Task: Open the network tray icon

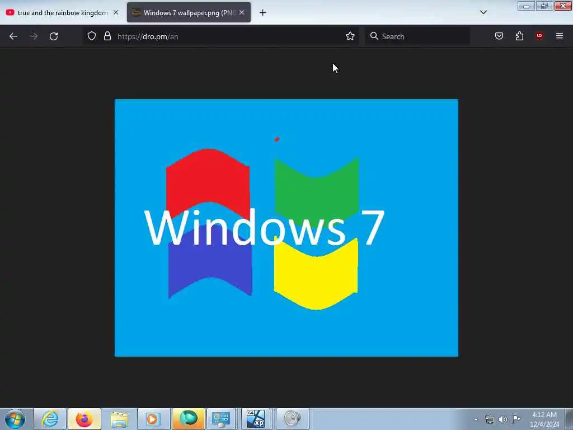Action: (x=490, y=419)
